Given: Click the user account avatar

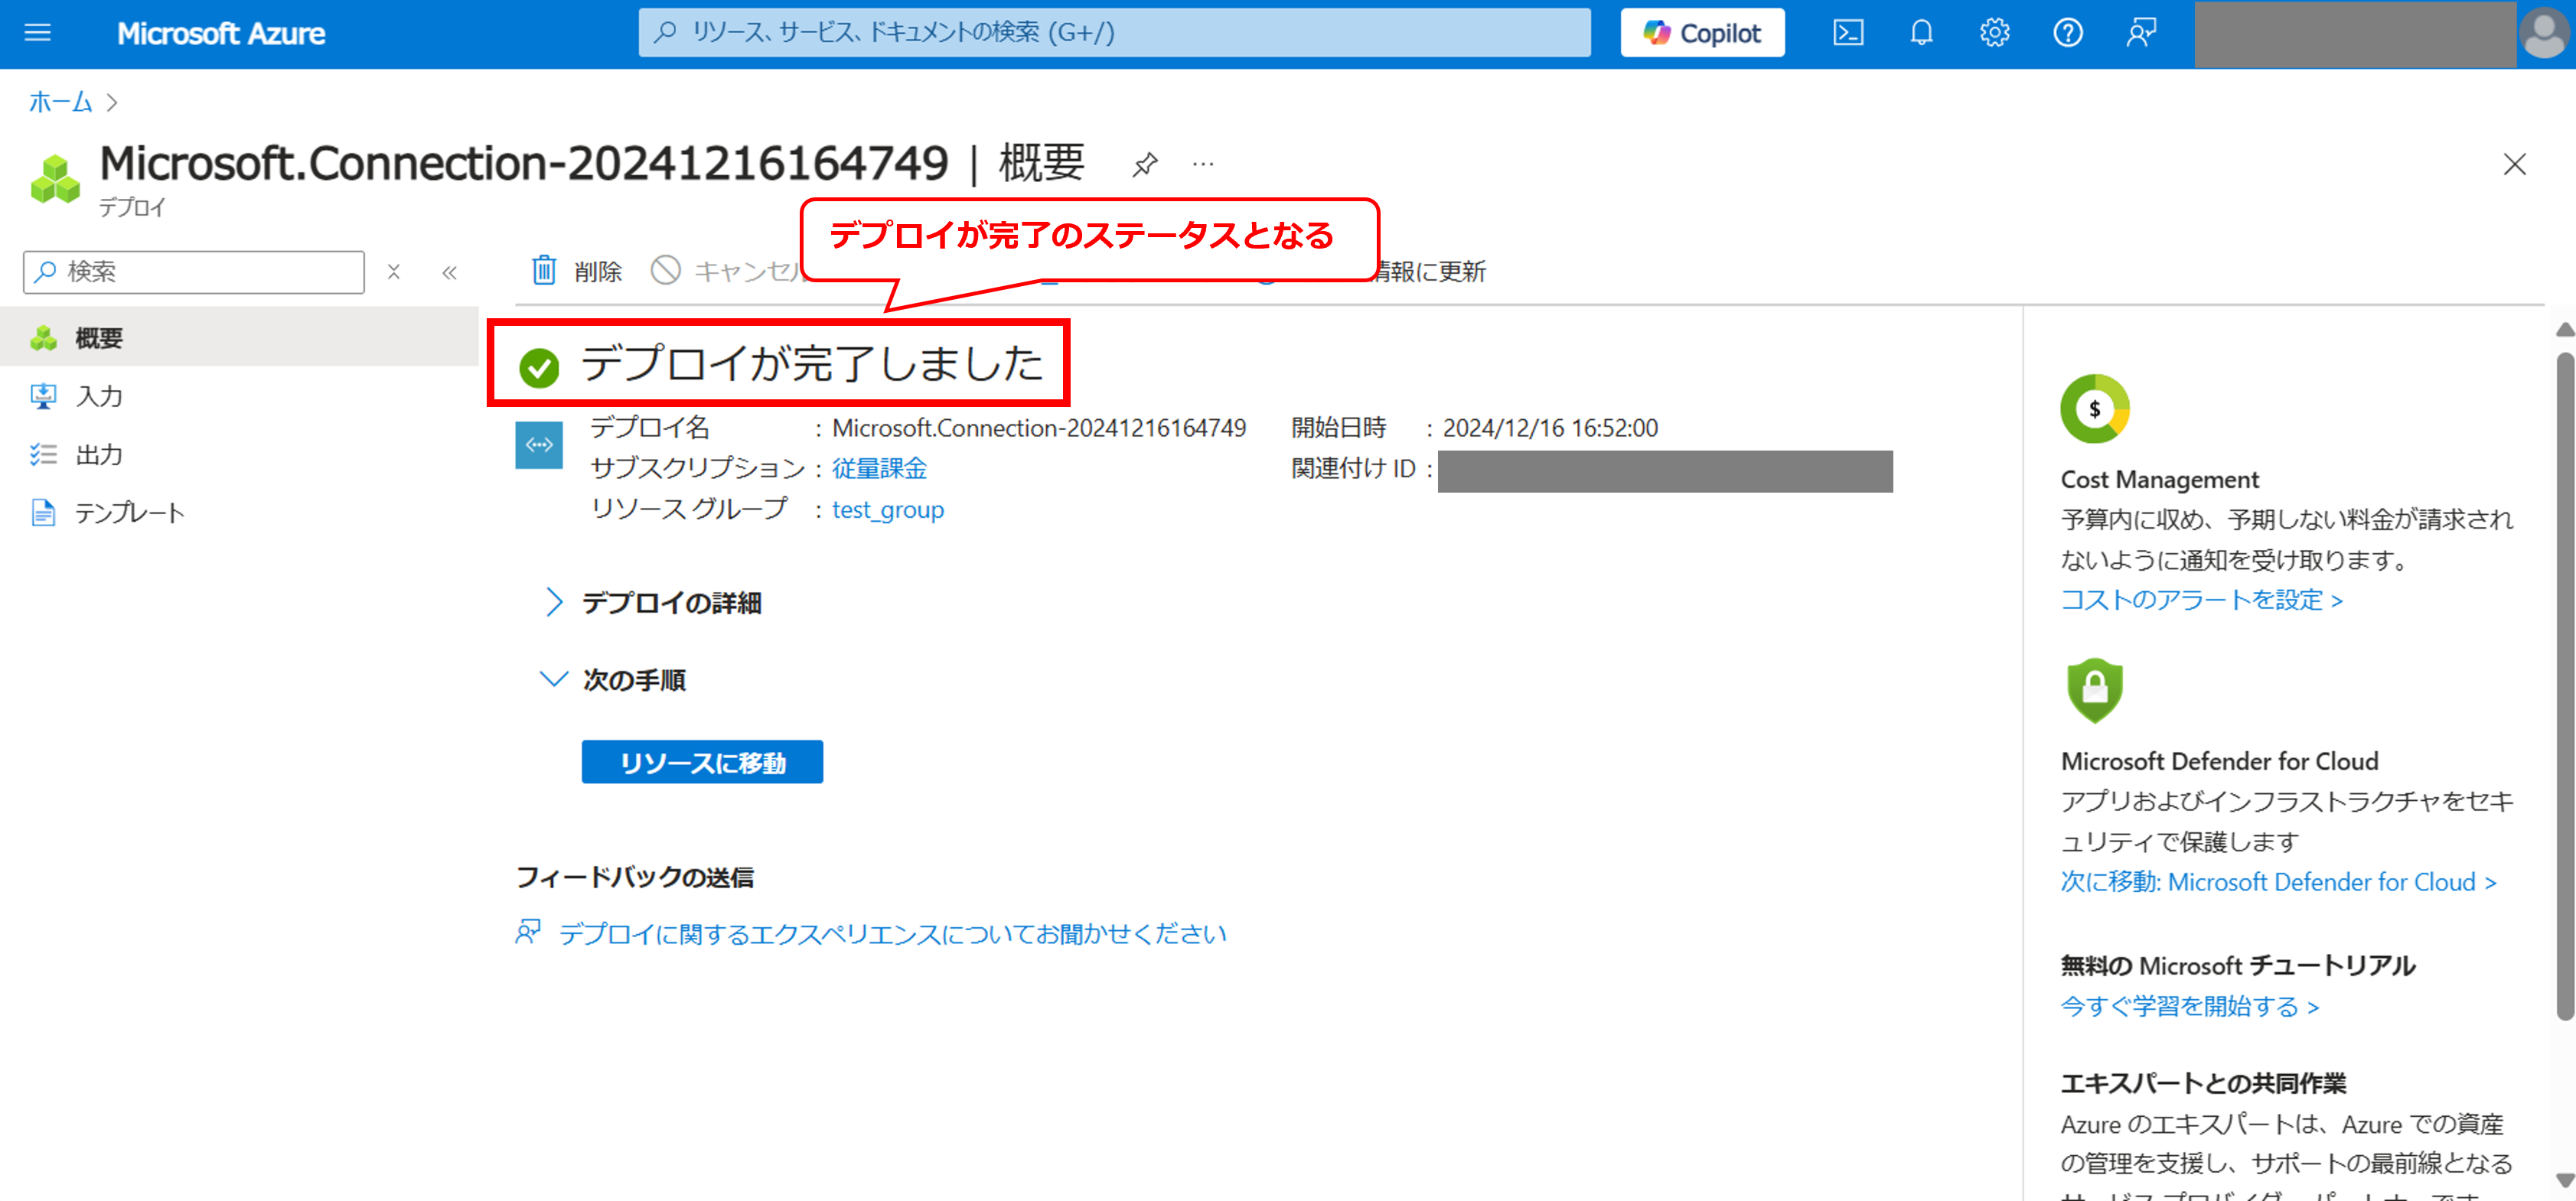Looking at the screenshot, I should [2545, 34].
